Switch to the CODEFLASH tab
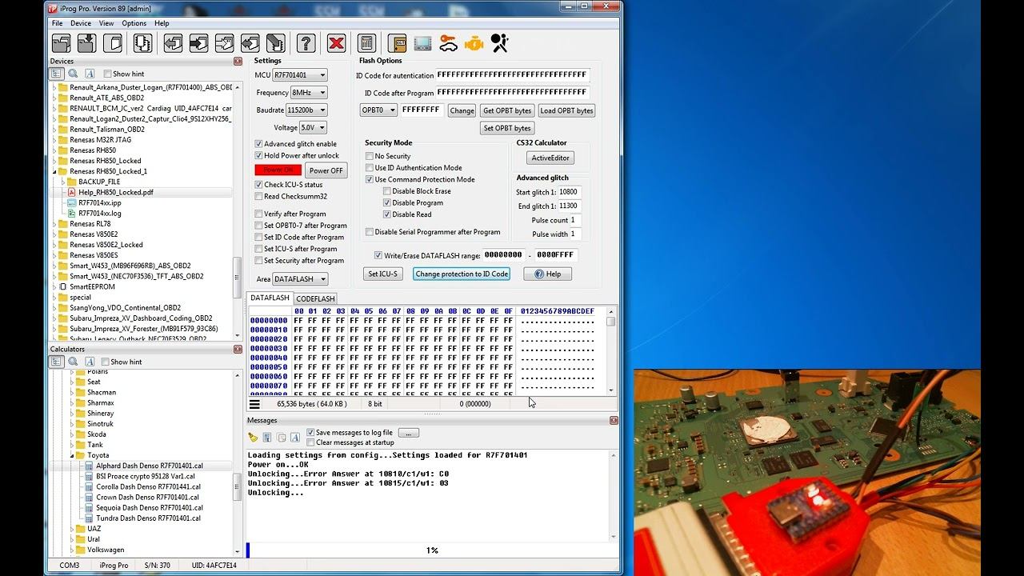1024x576 pixels. (x=315, y=298)
